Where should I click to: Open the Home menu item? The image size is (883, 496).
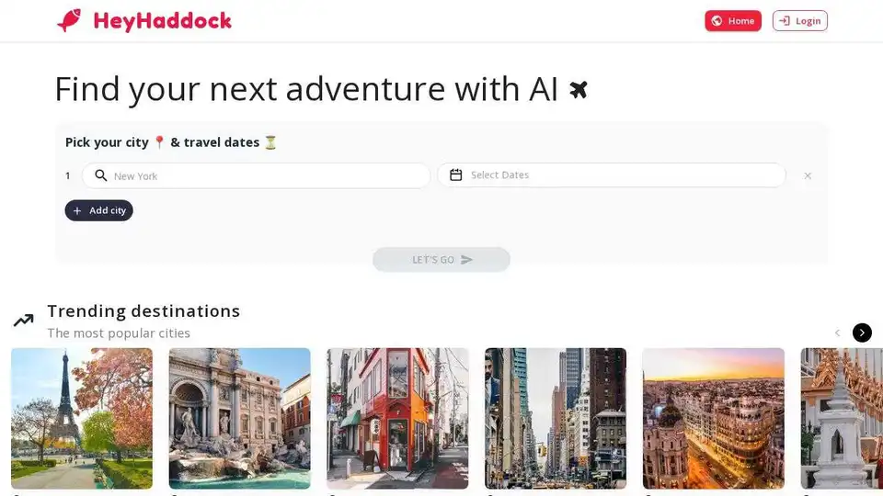(733, 21)
